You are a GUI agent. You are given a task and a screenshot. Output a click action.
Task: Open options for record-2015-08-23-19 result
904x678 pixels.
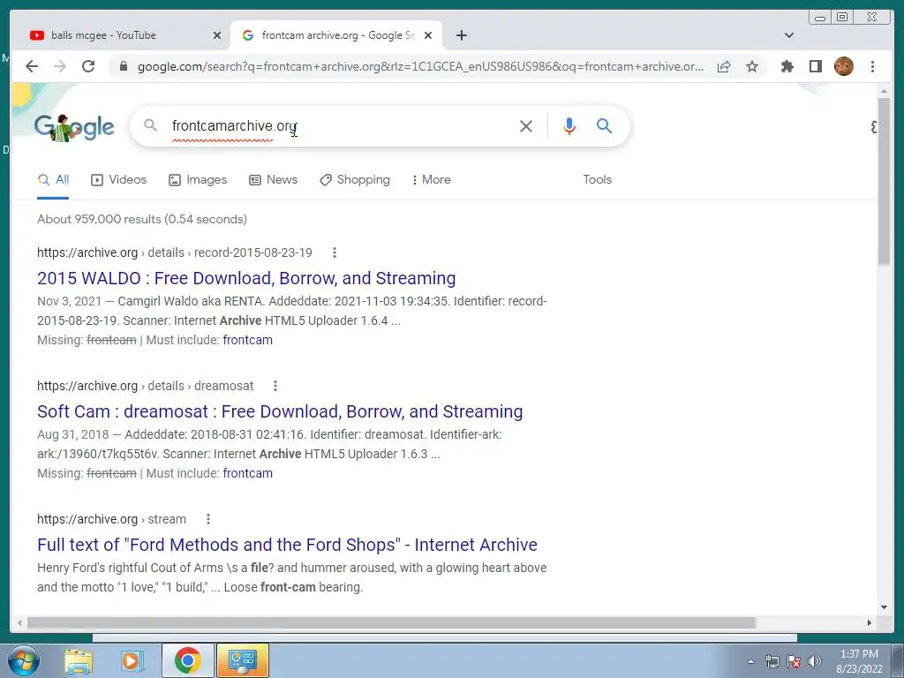pyautogui.click(x=335, y=252)
